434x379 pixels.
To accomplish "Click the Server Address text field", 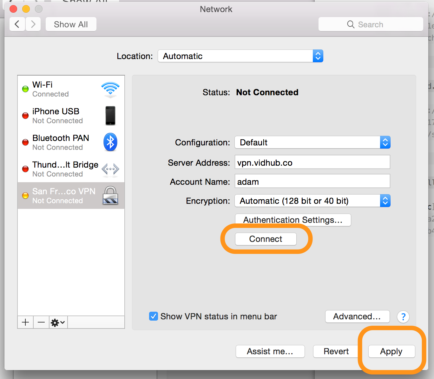I will tap(312, 162).
